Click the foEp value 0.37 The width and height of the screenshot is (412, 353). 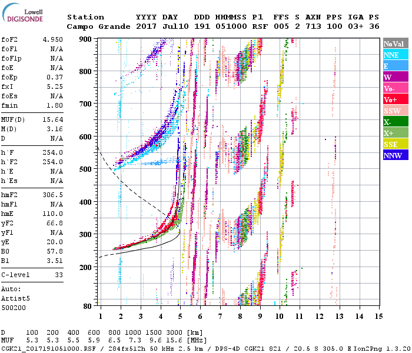point(55,78)
